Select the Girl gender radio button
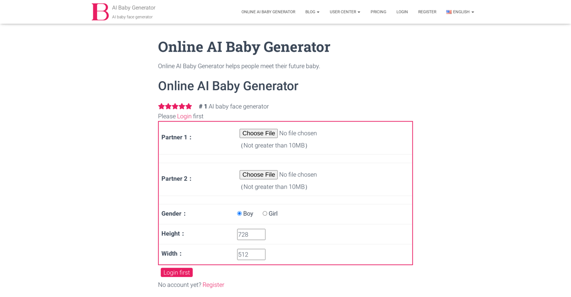Image resolution: width=571 pixels, height=297 pixels. 265,214
